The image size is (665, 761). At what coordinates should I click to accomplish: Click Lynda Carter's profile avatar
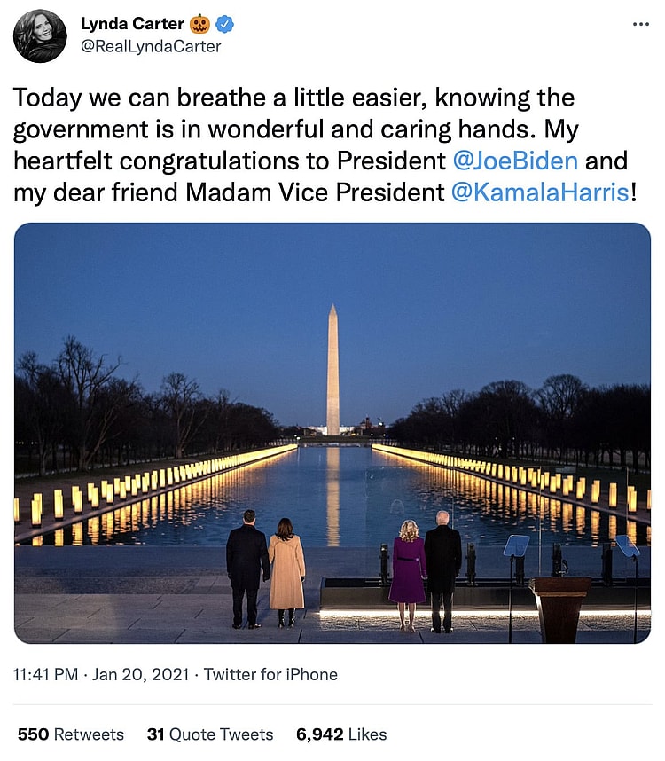40,36
